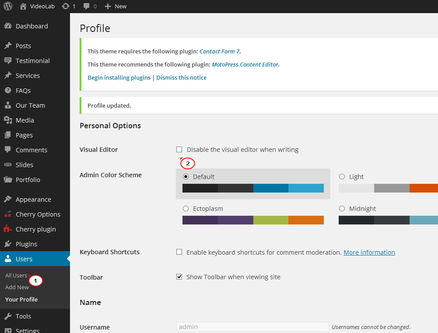Click the Our Team menu label
This screenshot has height=333, width=438.
click(30, 105)
